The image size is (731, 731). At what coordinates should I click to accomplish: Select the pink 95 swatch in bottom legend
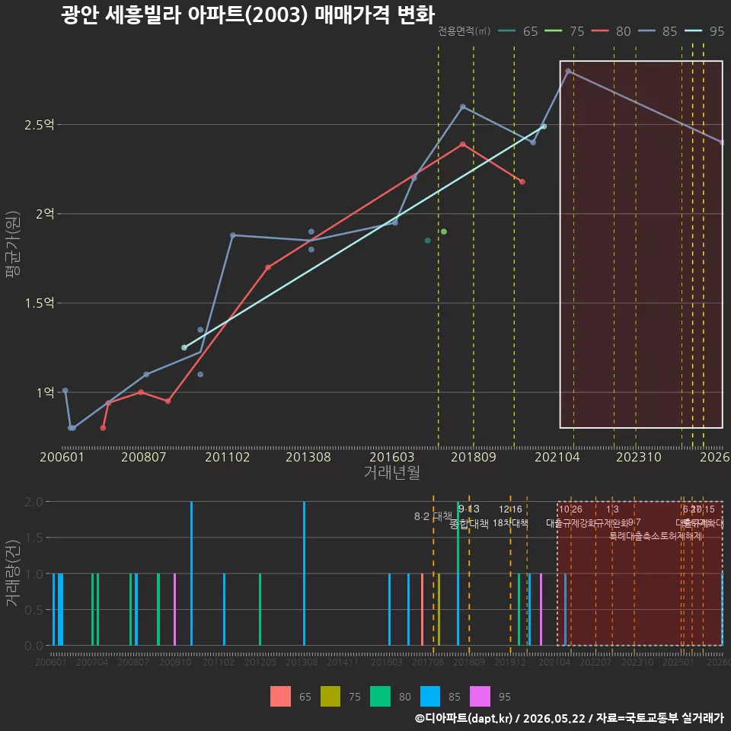[x=480, y=697]
